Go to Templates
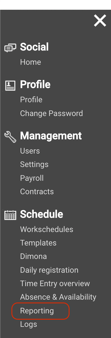 pos(38,243)
